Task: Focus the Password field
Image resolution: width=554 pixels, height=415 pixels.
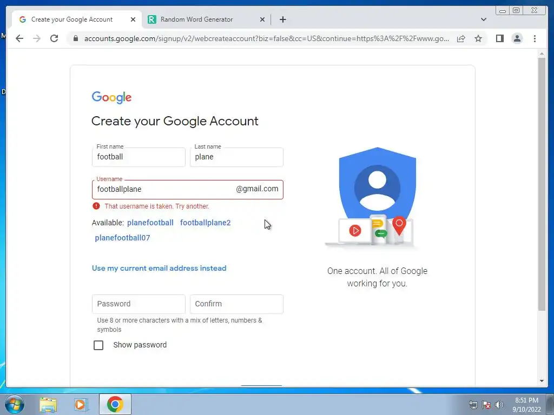Action: click(x=138, y=304)
